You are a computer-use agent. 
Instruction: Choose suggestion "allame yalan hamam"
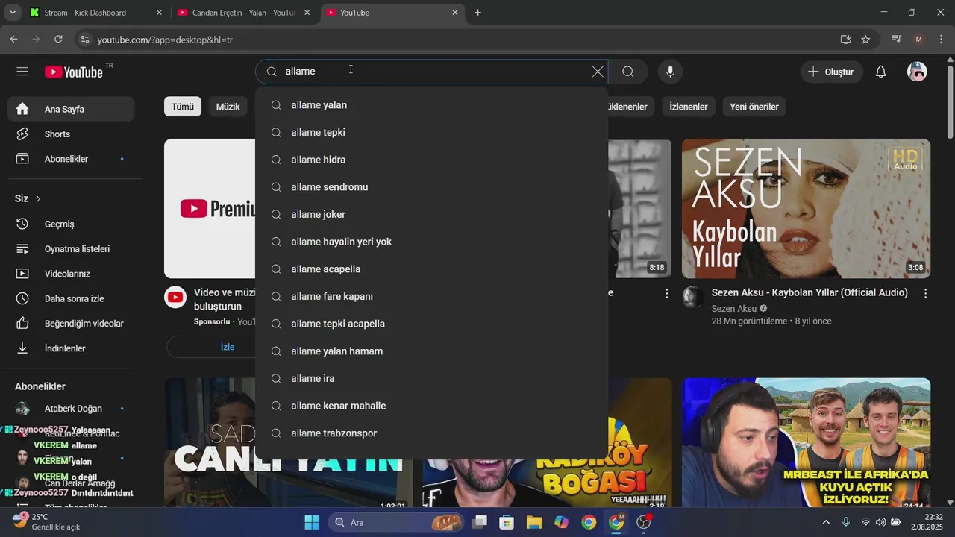coord(431,351)
